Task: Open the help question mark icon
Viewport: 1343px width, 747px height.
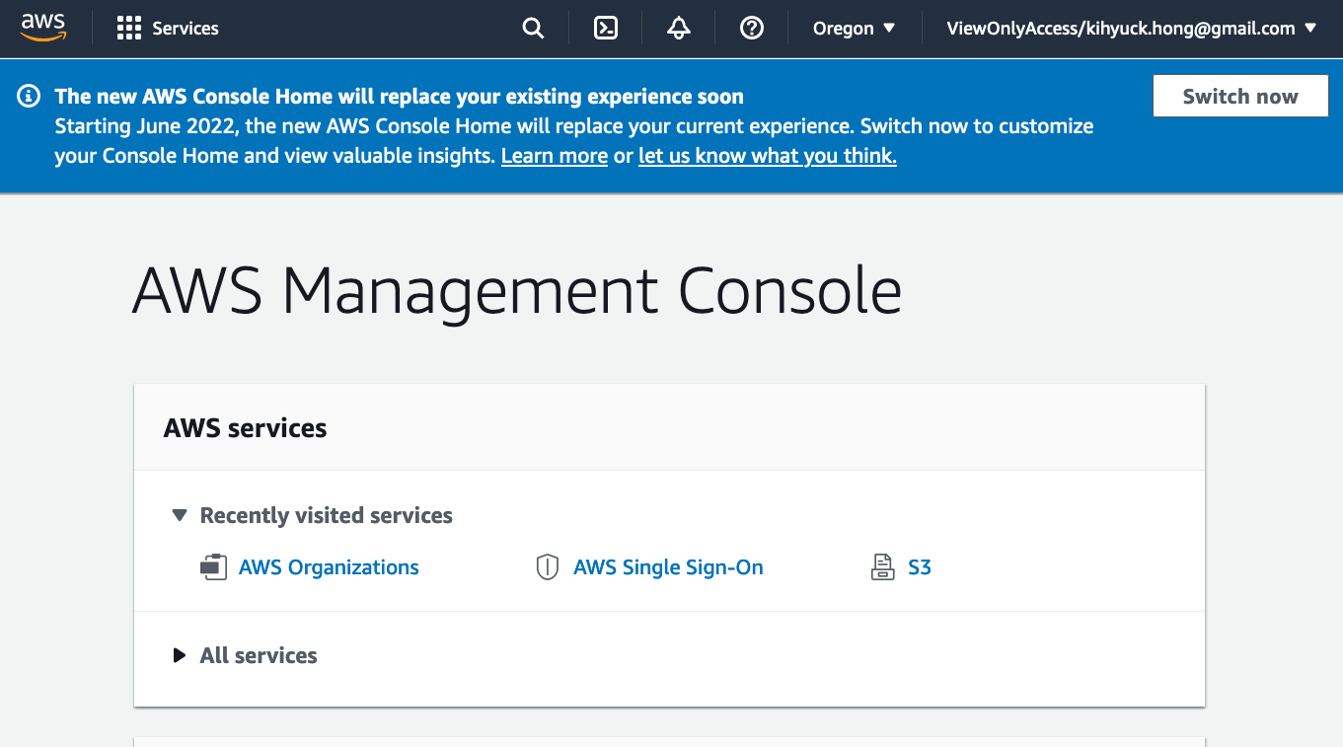Action: click(x=752, y=29)
